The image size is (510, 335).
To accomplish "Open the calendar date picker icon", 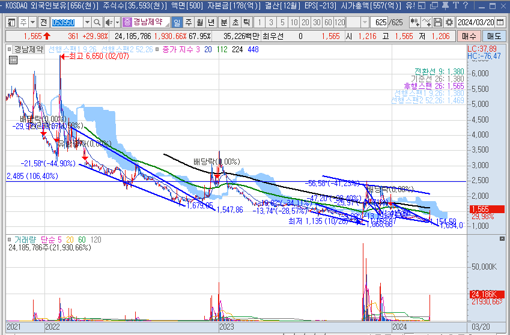I will (500, 22).
